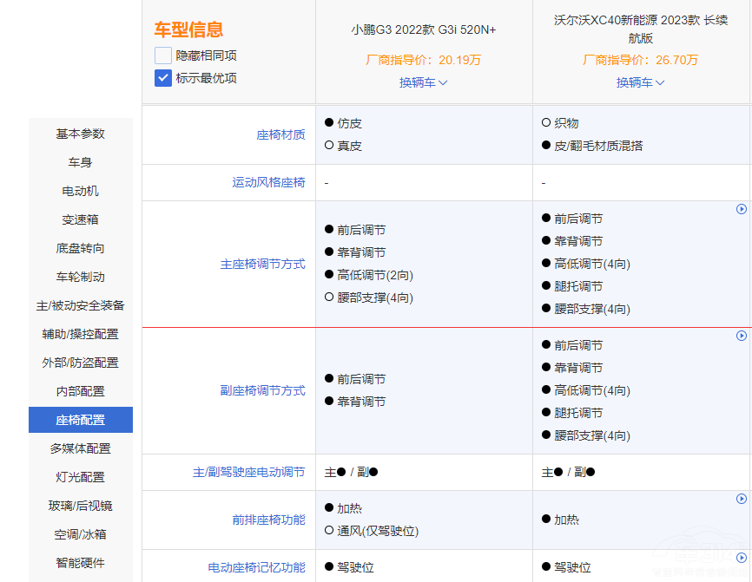Enable the 隐藏相同项 checkbox
752x582 pixels.
click(x=163, y=56)
